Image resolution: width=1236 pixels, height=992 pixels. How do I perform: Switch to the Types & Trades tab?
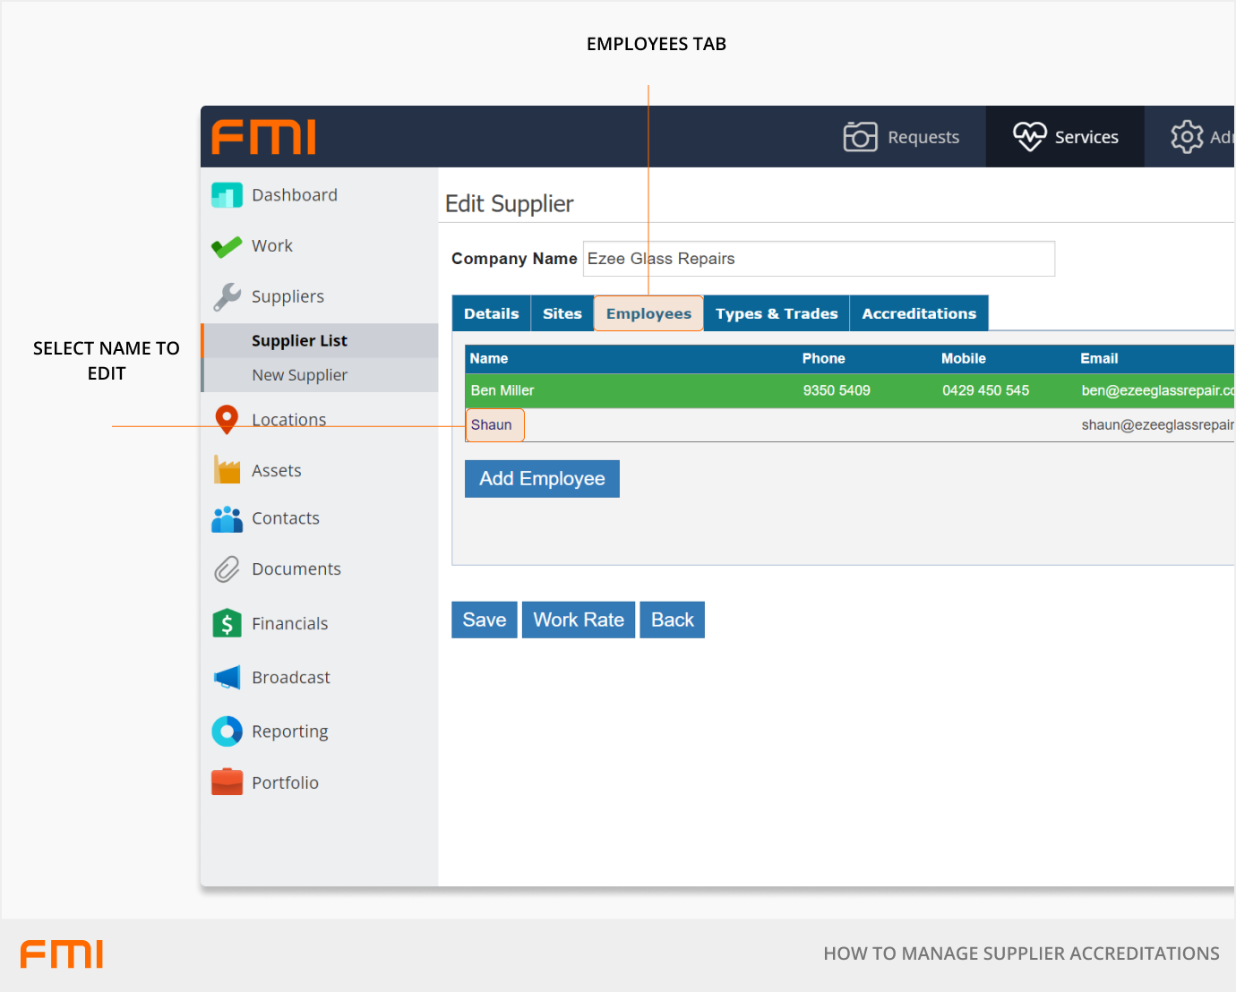point(776,313)
